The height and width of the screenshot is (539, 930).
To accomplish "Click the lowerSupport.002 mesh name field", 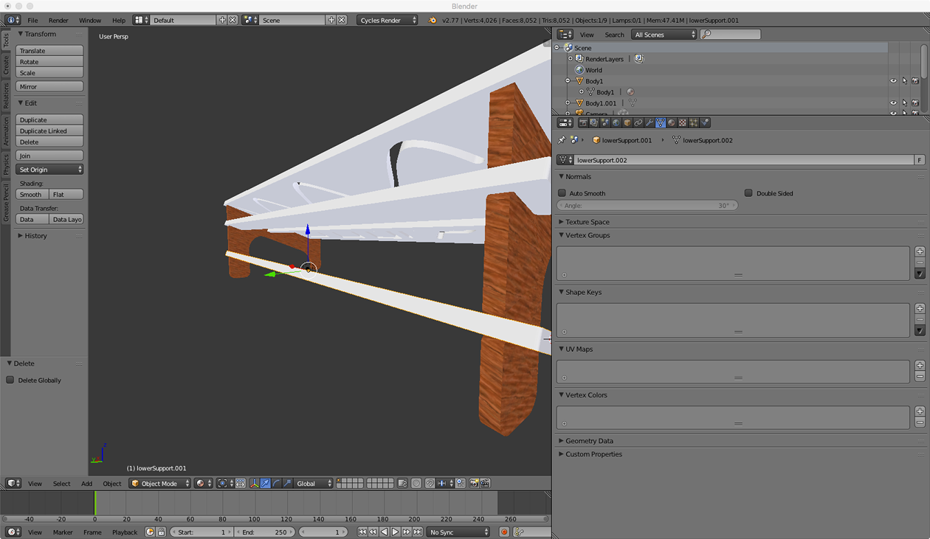I will coord(744,160).
